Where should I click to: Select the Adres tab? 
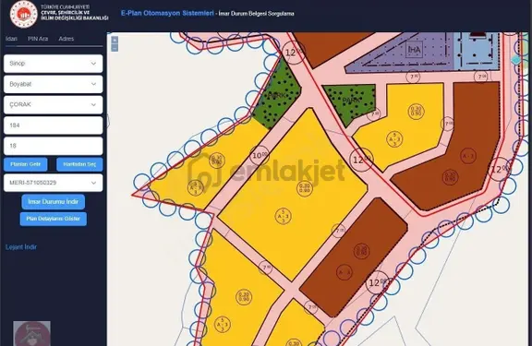point(66,39)
